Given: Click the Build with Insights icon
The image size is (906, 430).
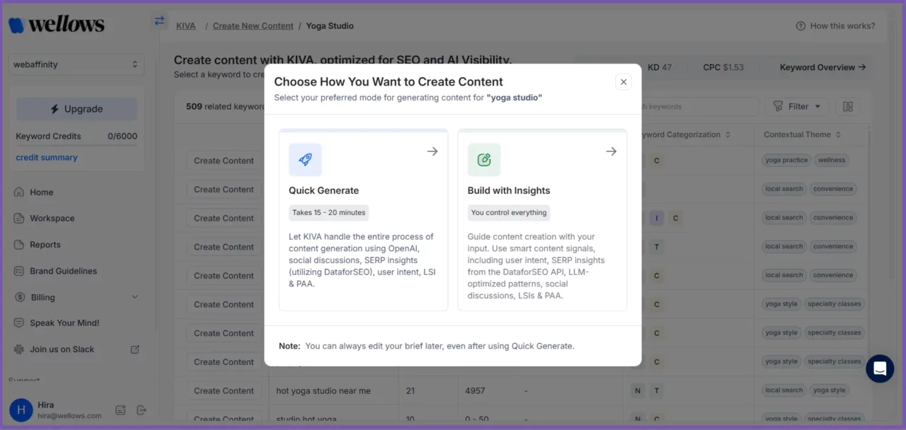Looking at the screenshot, I should point(484,160).
